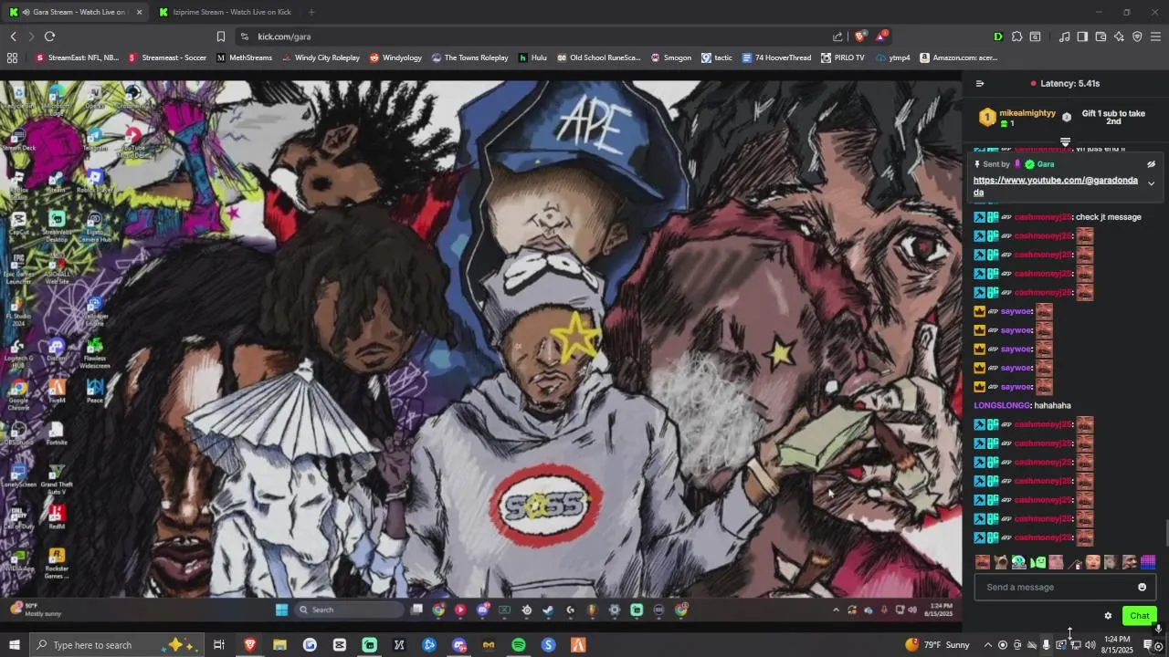The image size is (1169, 657).
Task: Switch to the Gara Stream browser tab
Action: click(x=77, y=12)
